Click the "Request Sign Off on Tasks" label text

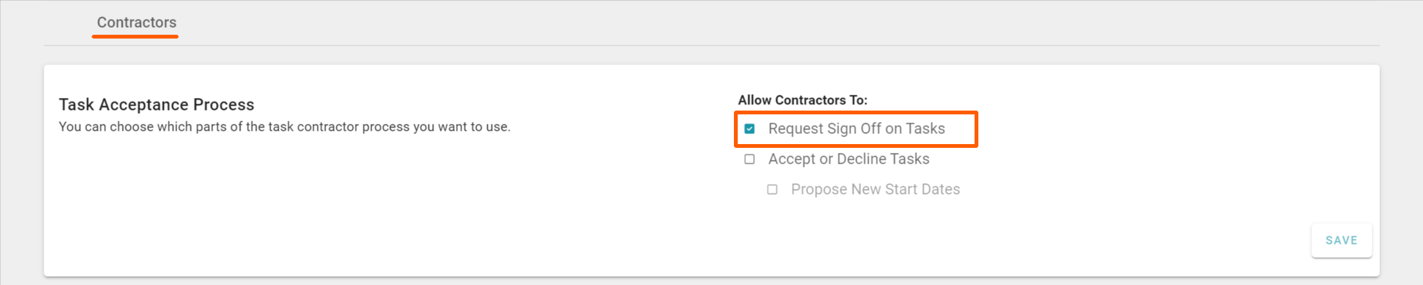(856, 129)
